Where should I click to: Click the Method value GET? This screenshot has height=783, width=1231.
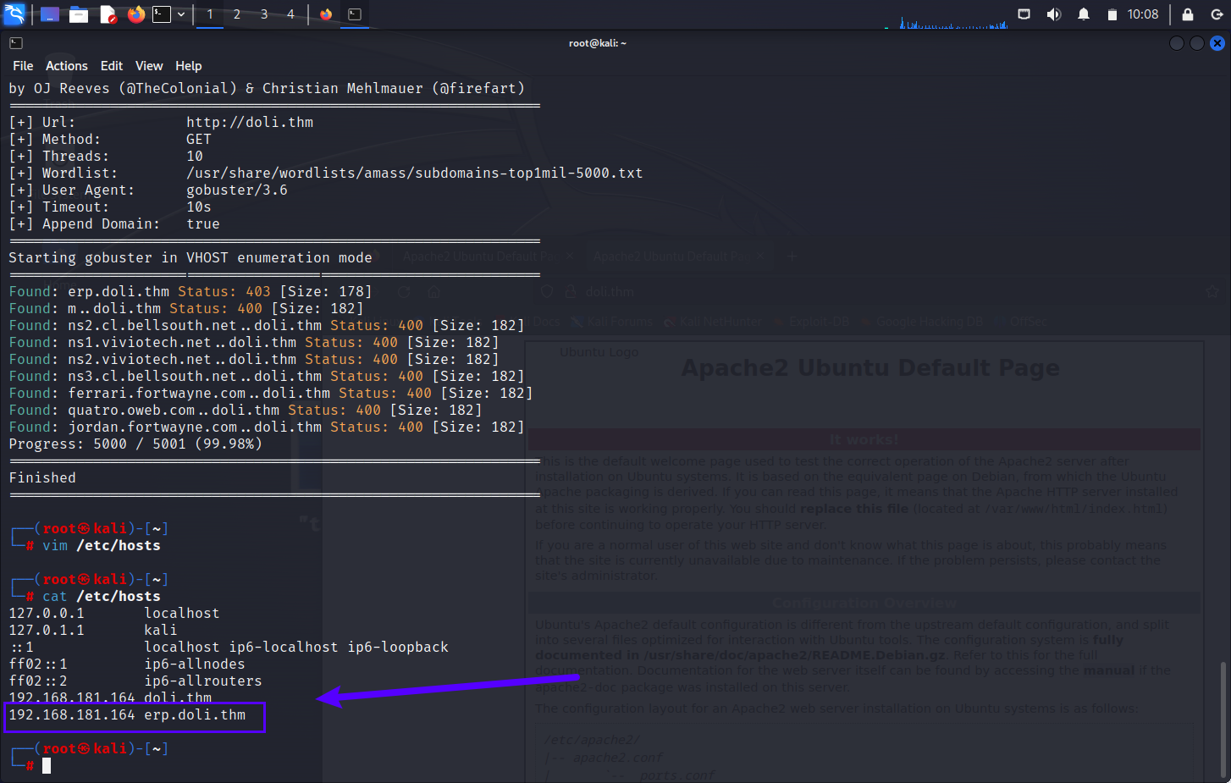pyautogui.click(x=199, y=139)
